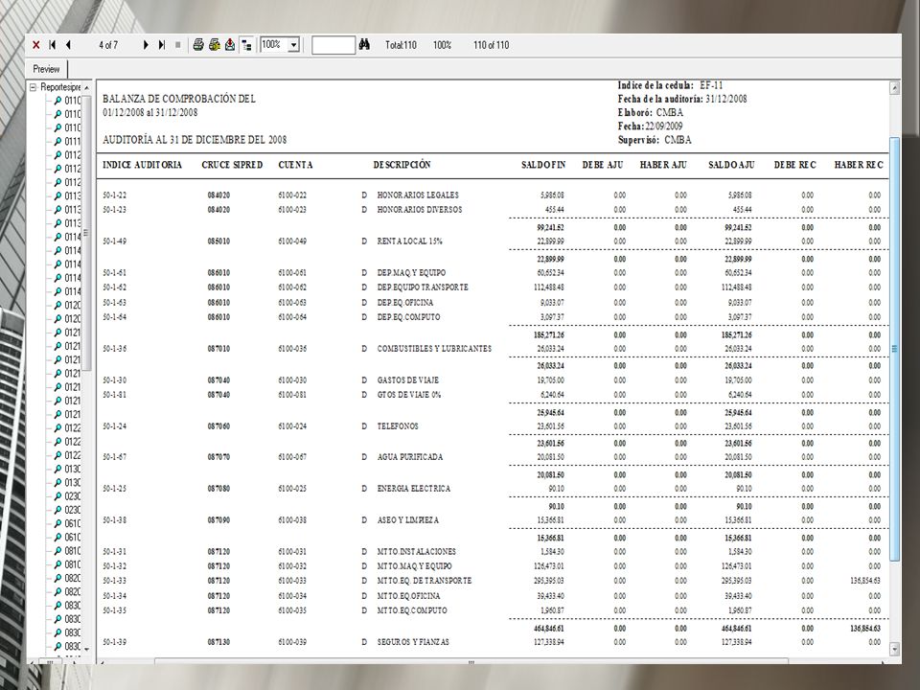This screenshot has width=920, height=690.
Task: Click 'COMBUSTIBLES Y LUBRICANTES' description
Action: pos(434,349)
